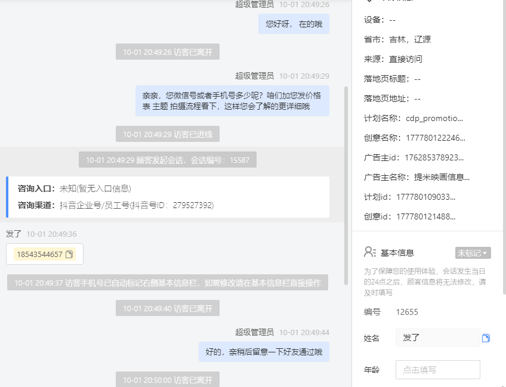Screen dimensions: 506x387
Task: Open the 未标记 tag dropdown
Action: 473,253
